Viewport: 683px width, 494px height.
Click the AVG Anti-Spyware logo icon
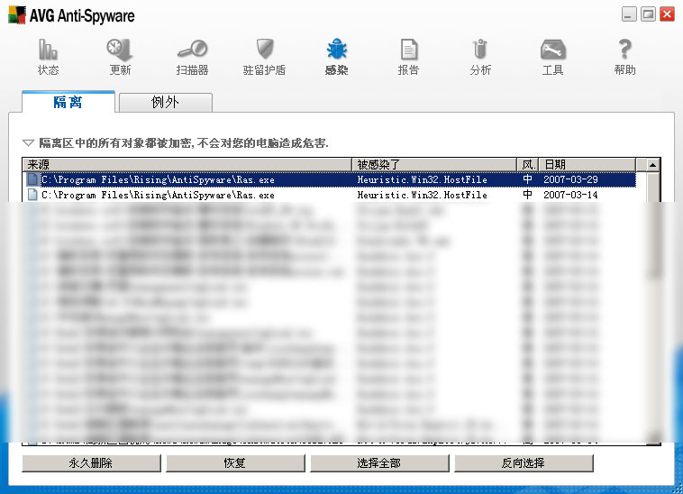click(x=17, y=15)
